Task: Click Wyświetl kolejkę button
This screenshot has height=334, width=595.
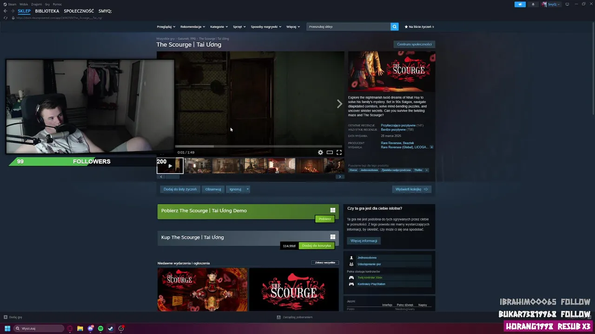Action: tap(411, 189)
